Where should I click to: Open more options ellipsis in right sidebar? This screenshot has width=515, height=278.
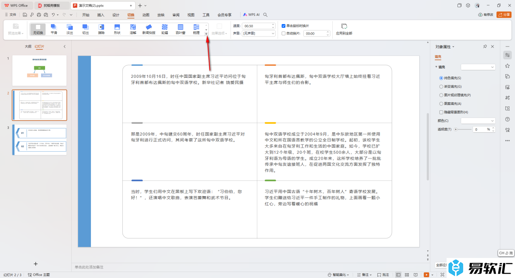click(x=507, y=140)
